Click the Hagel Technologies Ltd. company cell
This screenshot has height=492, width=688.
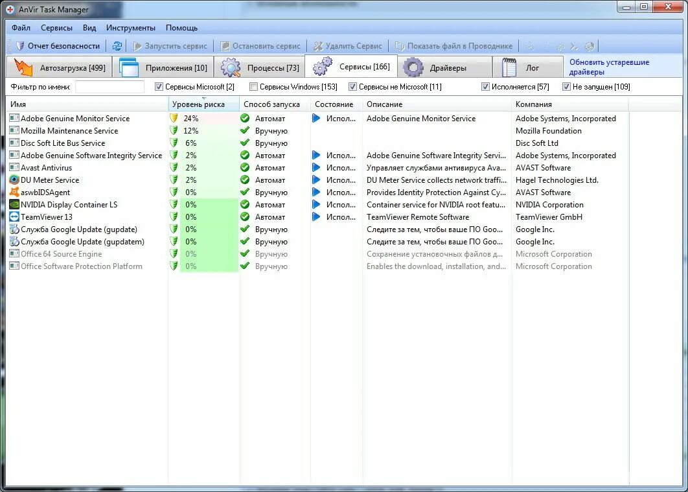click(556, 180)
